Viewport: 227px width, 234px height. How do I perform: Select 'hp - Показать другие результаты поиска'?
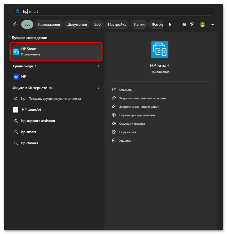[x=56, y=99]
